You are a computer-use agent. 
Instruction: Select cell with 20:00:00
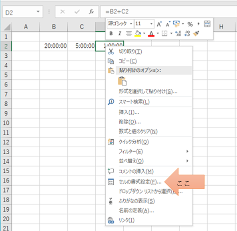coord(54,46)
